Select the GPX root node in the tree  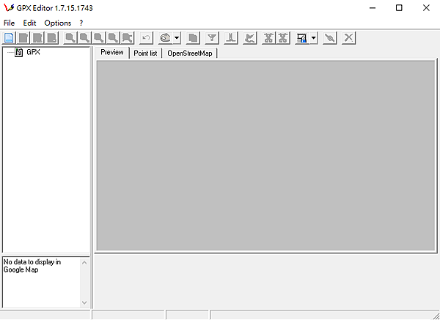click(33, 52)
